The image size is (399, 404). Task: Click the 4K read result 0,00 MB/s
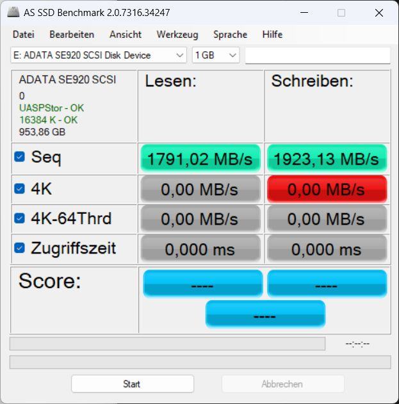(x=200, y=189)
